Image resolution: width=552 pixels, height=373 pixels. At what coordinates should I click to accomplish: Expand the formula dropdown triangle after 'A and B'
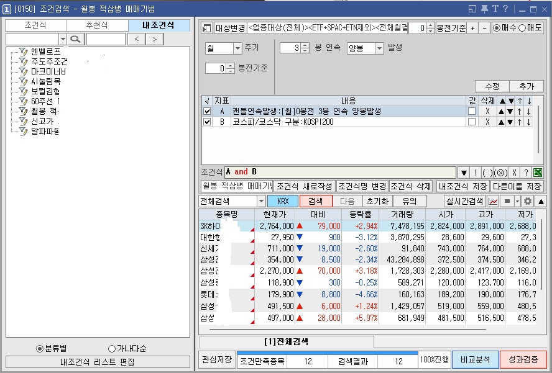464,173
